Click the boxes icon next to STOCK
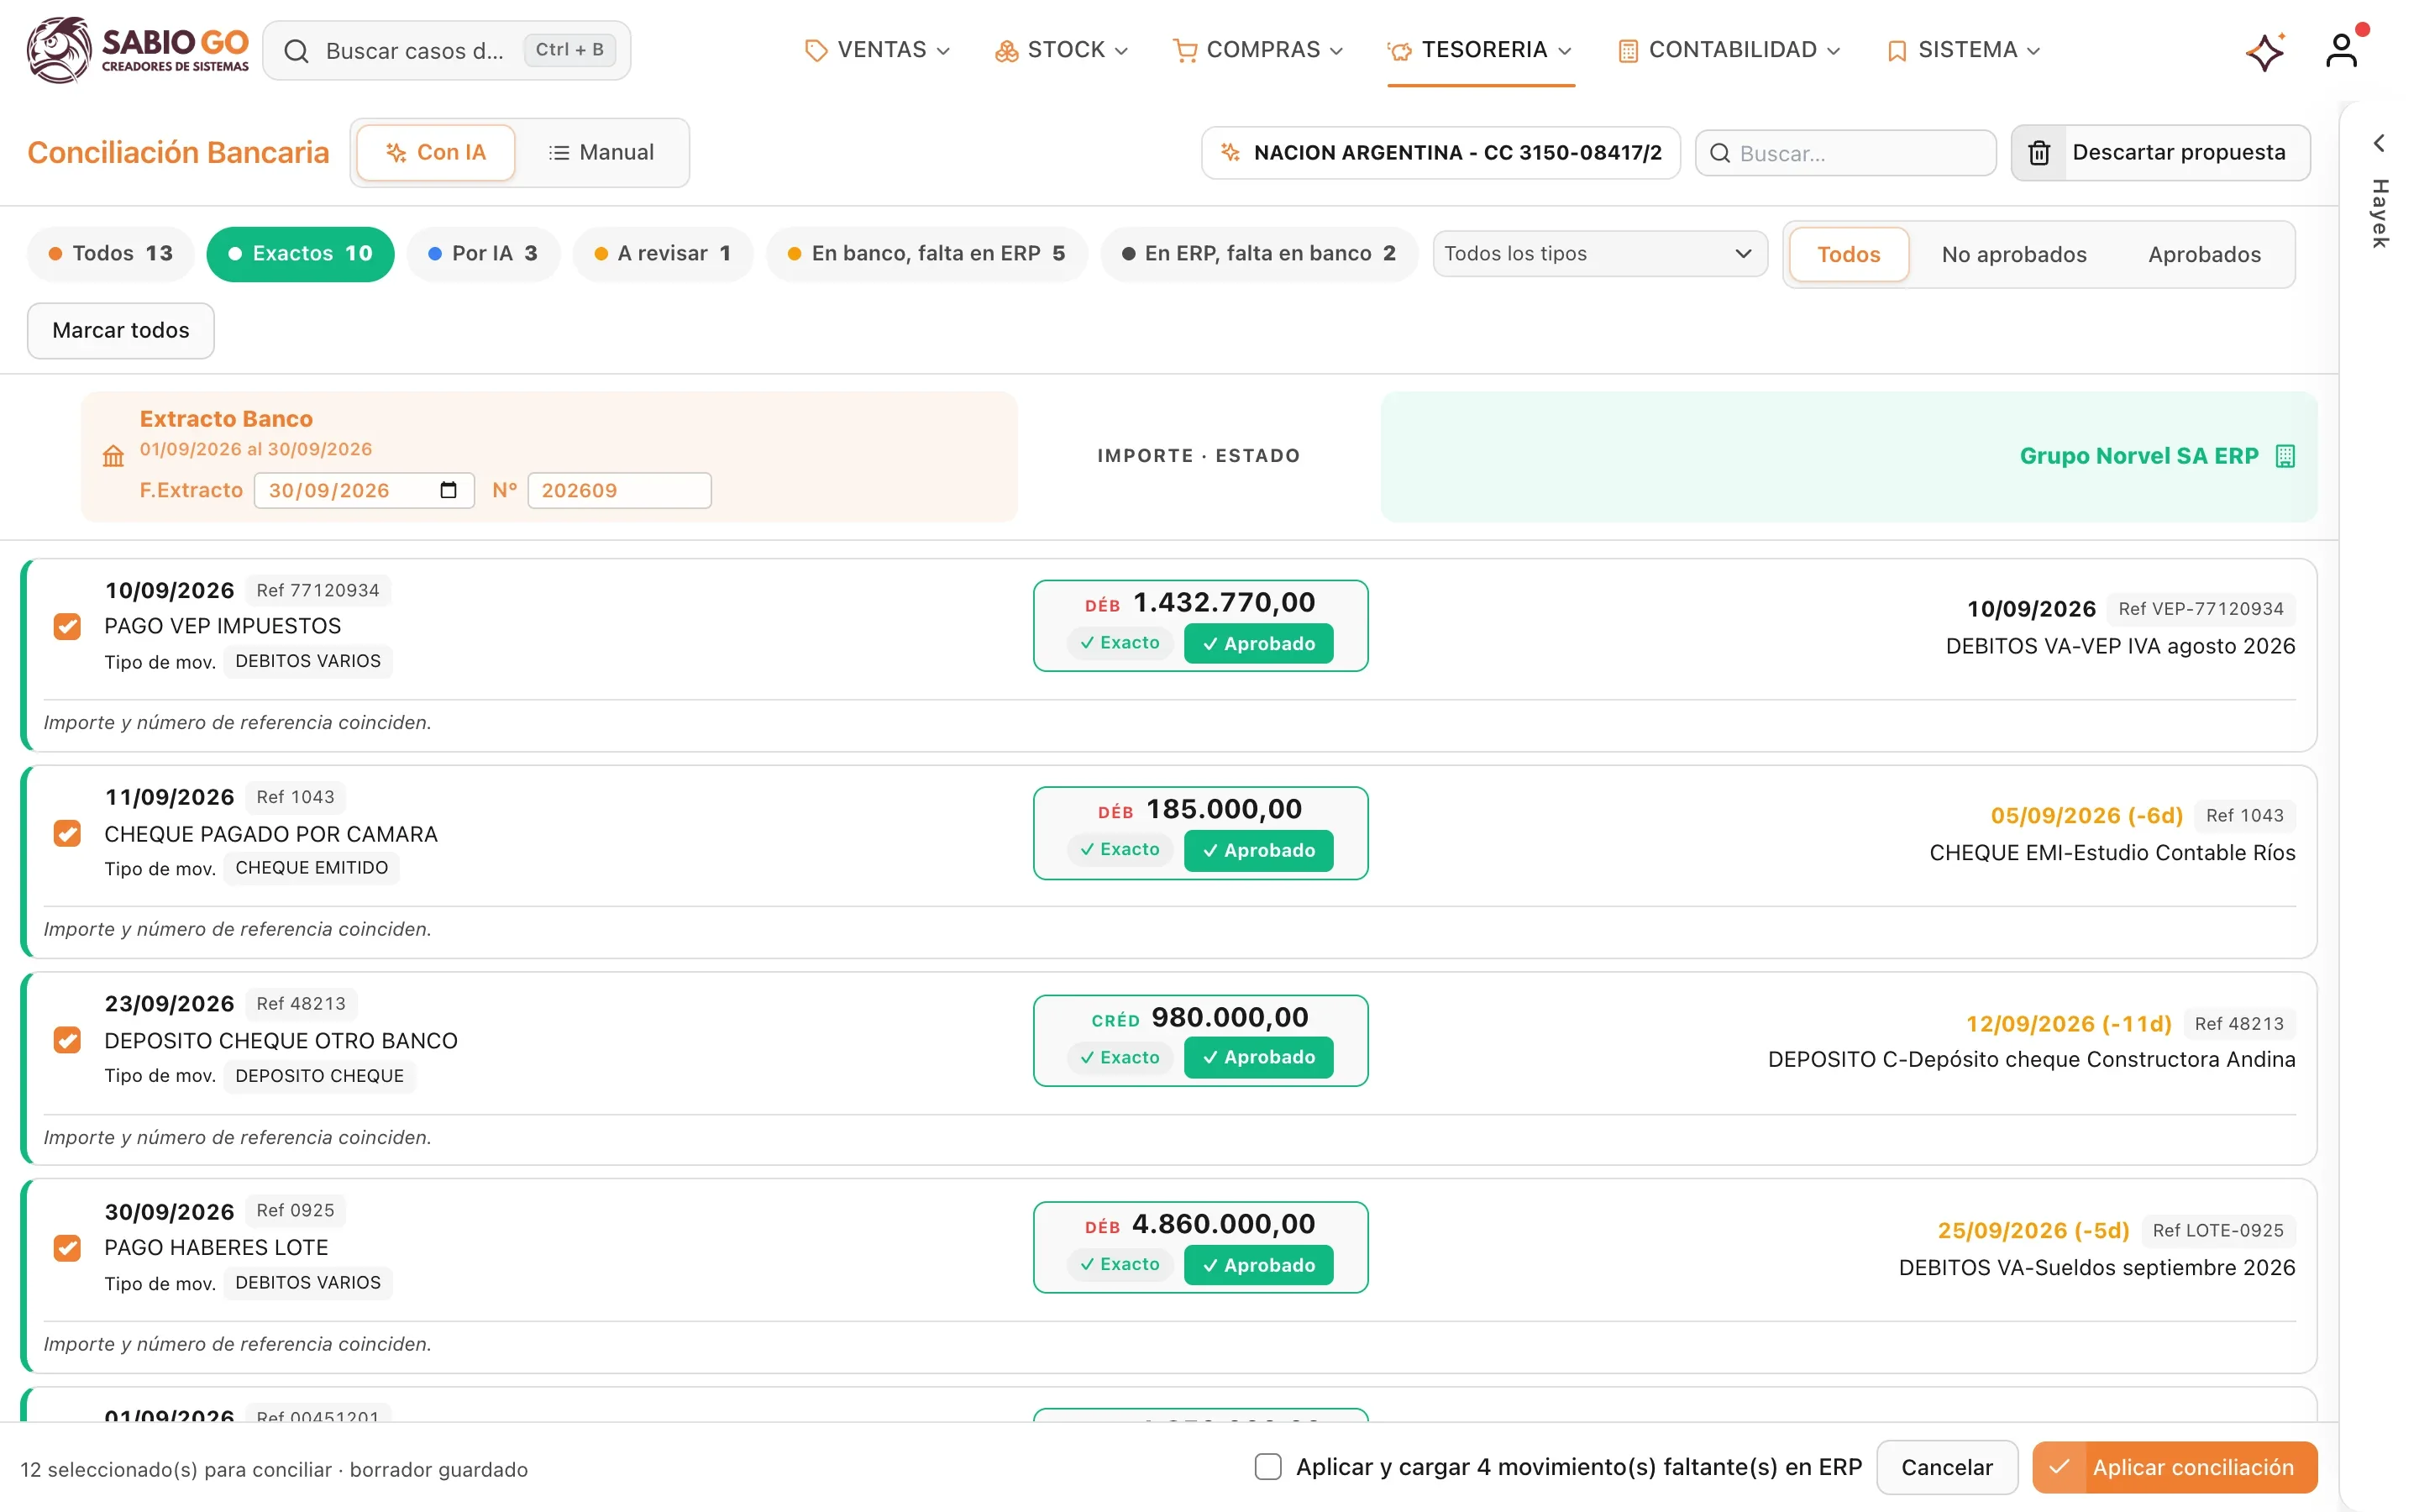The width and height of the screenshot is (2419, 1512). pos(1005,50)
